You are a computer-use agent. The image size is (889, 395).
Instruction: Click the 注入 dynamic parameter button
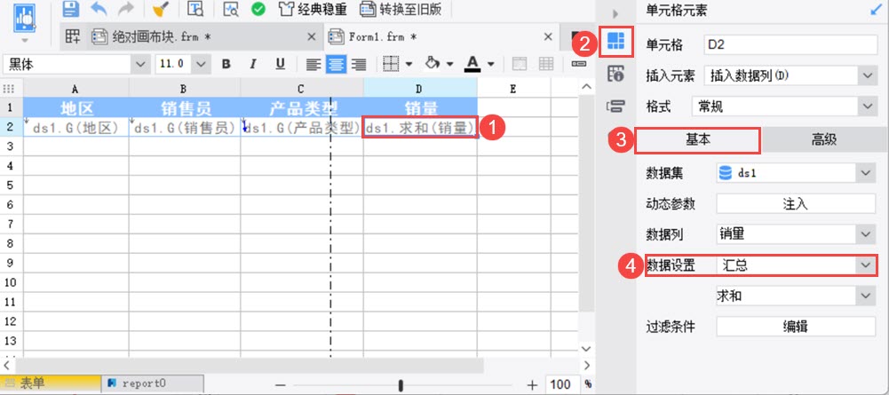tap(797, 204)
